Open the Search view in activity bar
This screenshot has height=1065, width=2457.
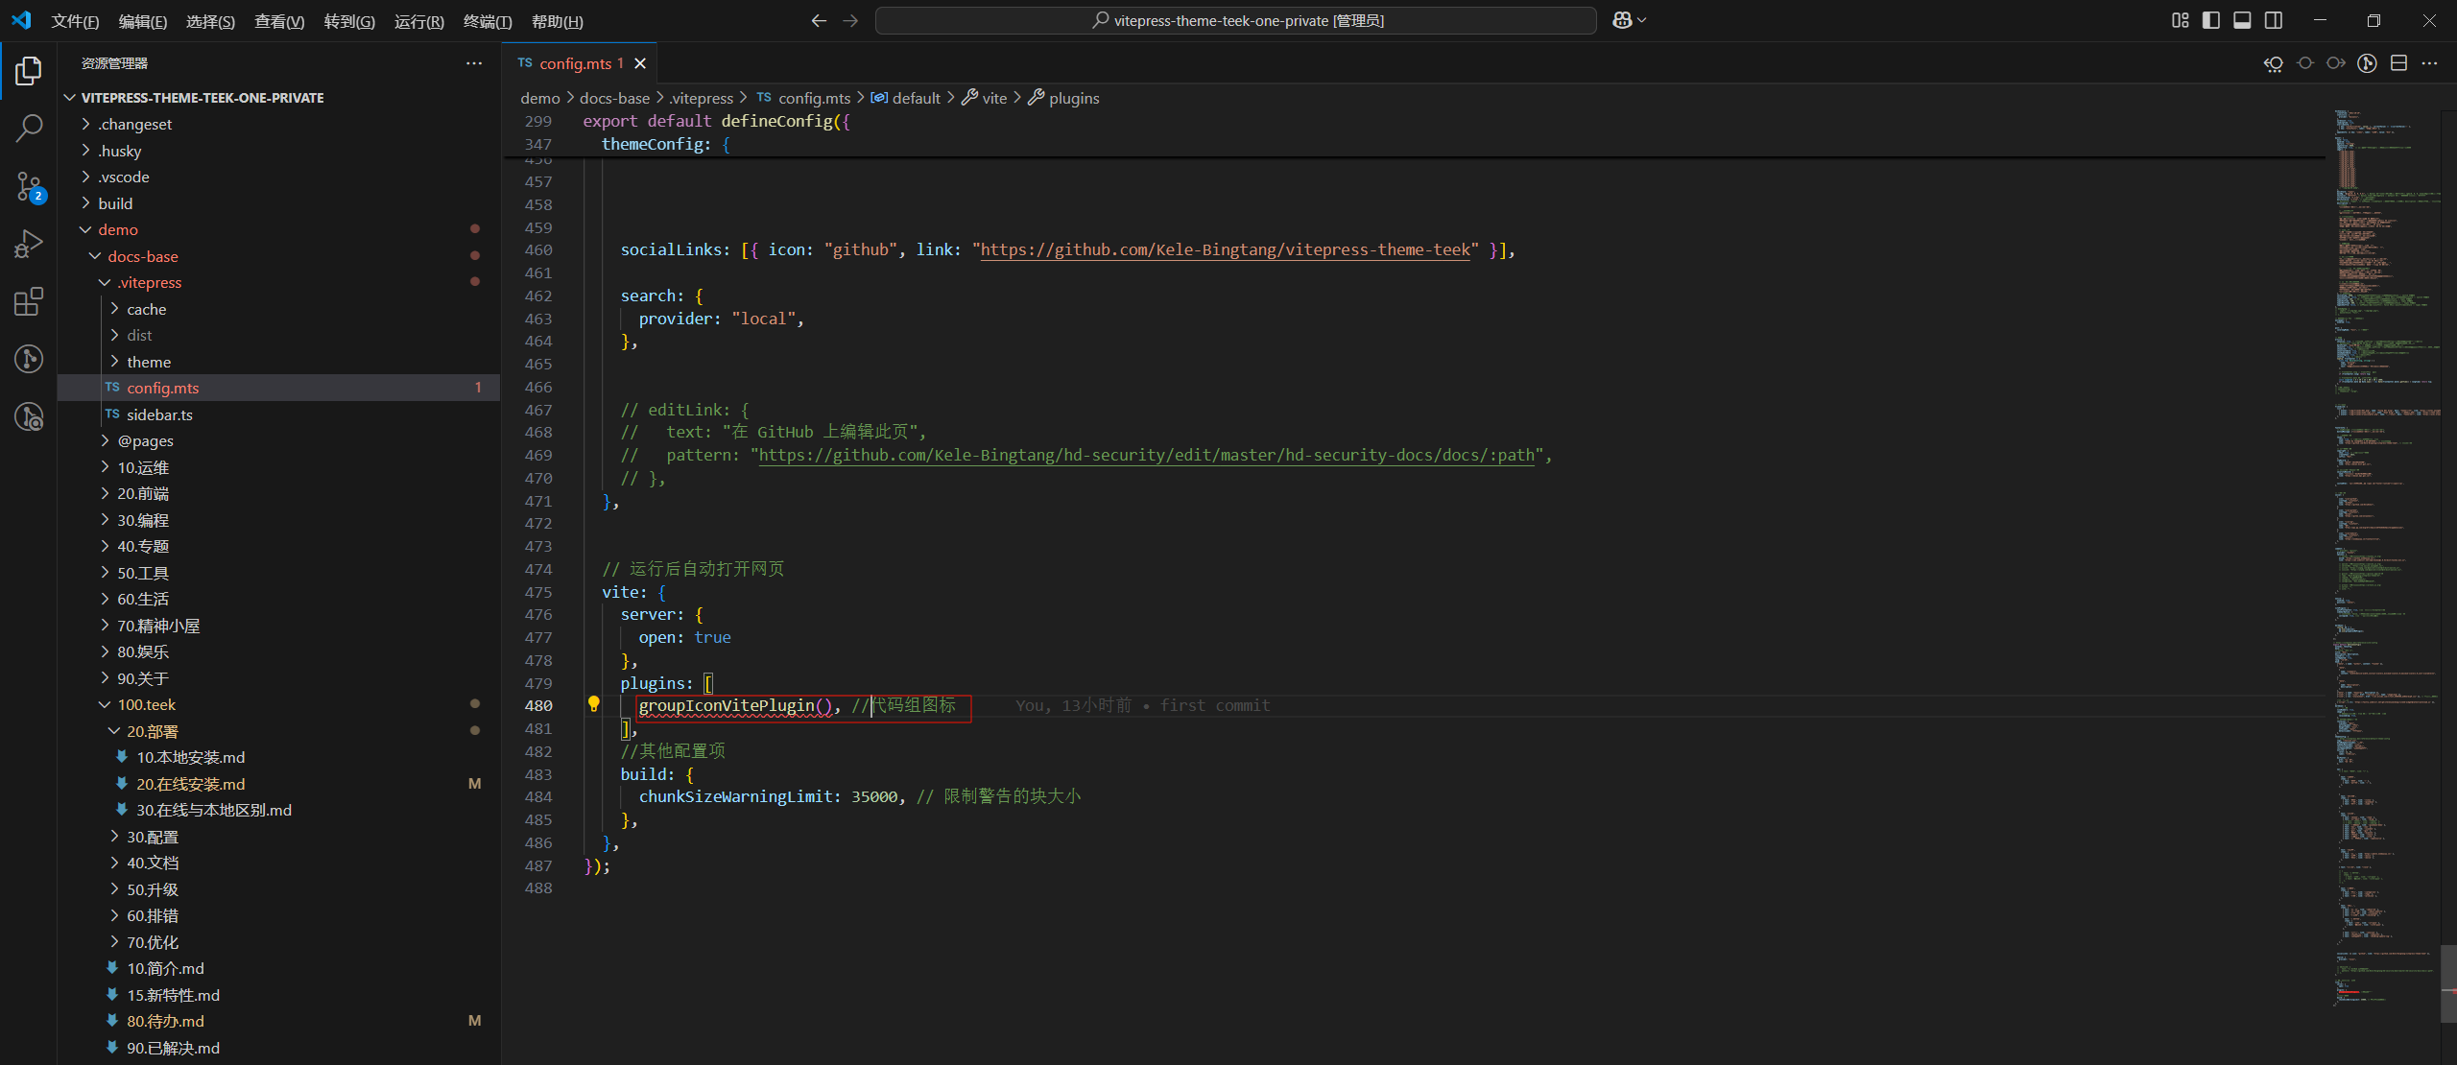click(x=29, y=129)
